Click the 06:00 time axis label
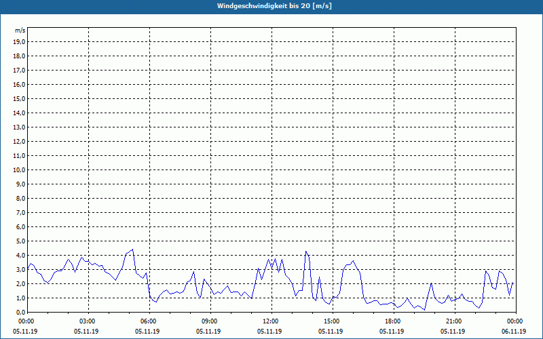Viewport: 543px width, 339px height. click(148, 321)
